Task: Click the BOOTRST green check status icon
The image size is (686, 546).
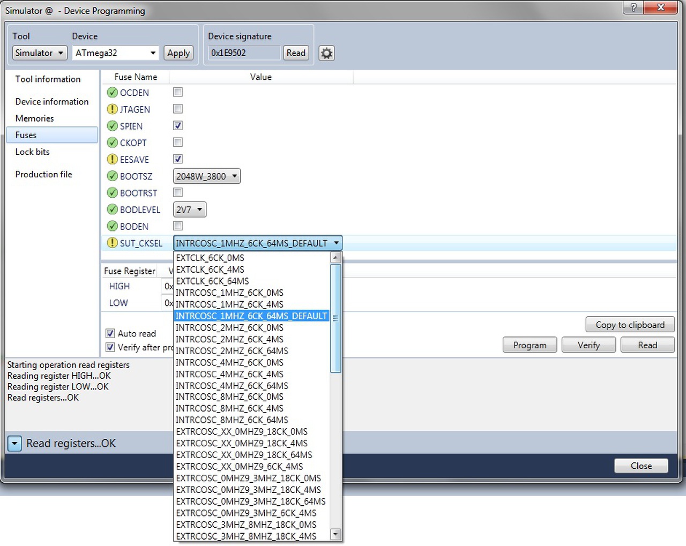Action: pyautogui.click(x=112, y=193)
